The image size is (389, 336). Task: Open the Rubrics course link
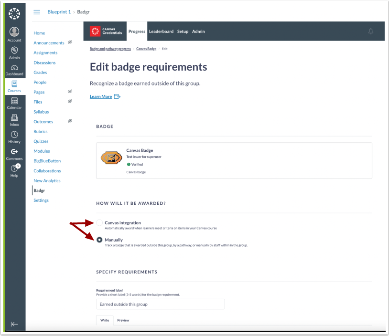(41, 132)
